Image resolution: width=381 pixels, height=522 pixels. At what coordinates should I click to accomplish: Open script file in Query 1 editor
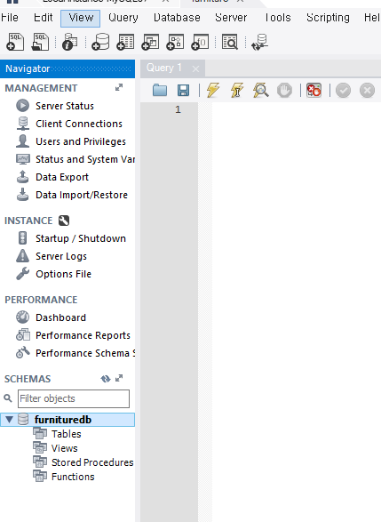[x=160, y=90]
